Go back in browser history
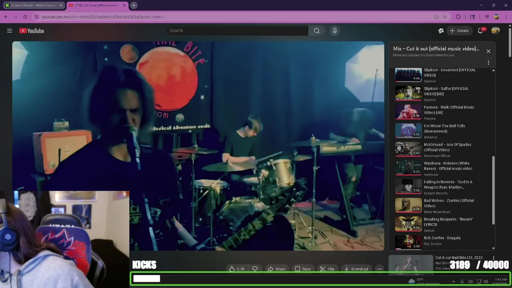Image resolution: width=512 pixels, height=288 pixels. tap(6, 17)
